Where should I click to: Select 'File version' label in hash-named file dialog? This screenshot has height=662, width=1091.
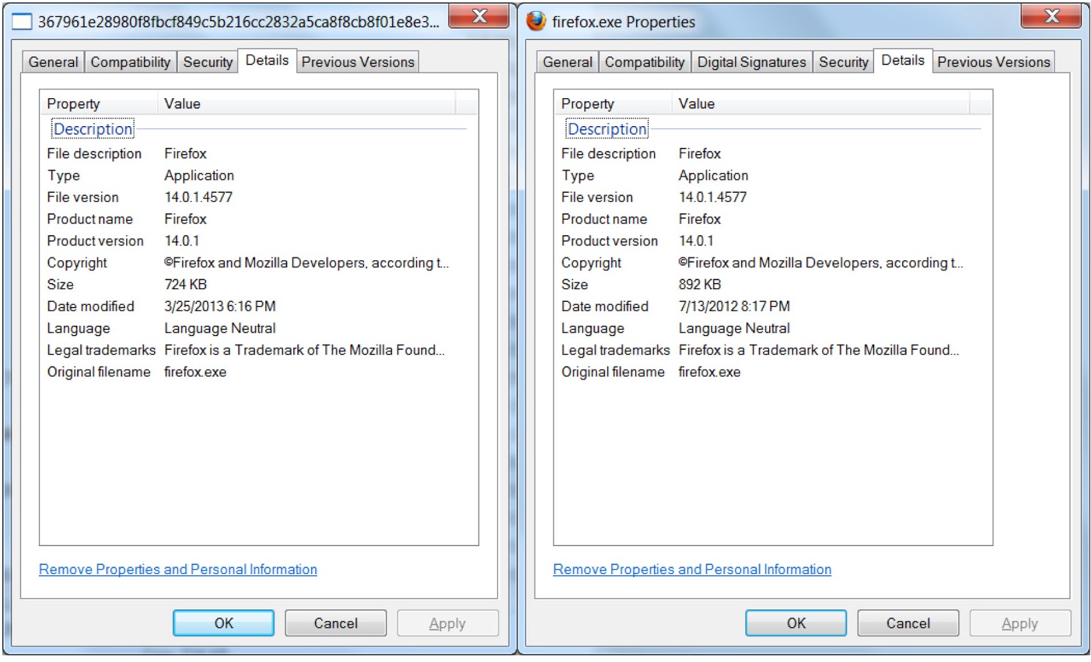(x=83, y=197)
